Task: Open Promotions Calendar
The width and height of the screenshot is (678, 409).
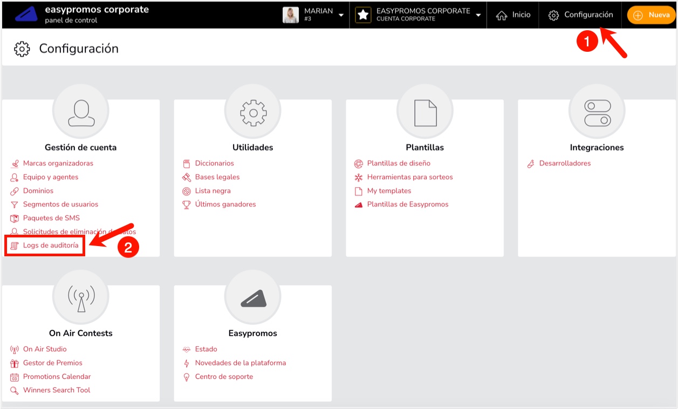Action: (57, 377)
